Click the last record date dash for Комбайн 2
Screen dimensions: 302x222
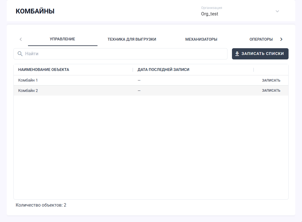pyautogui.click(x=139, y=91)
